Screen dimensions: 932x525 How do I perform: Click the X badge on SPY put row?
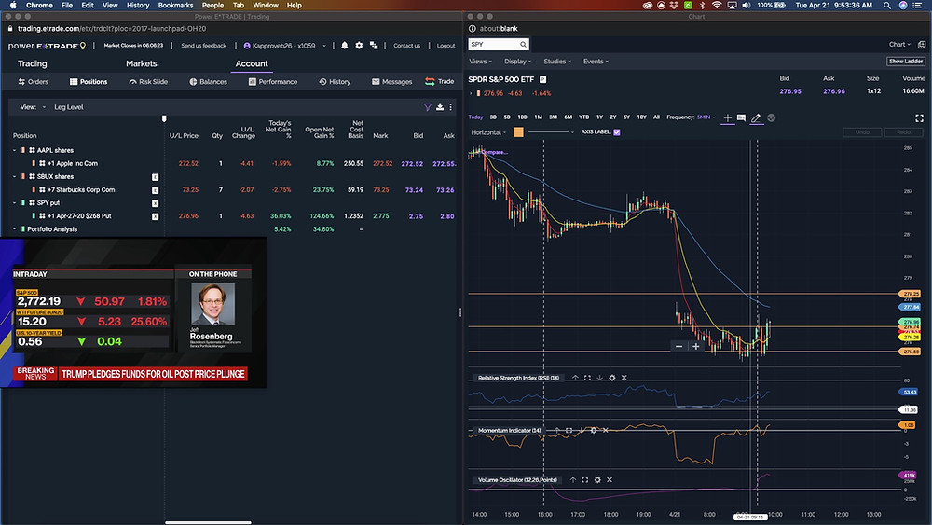click(155, 203)
